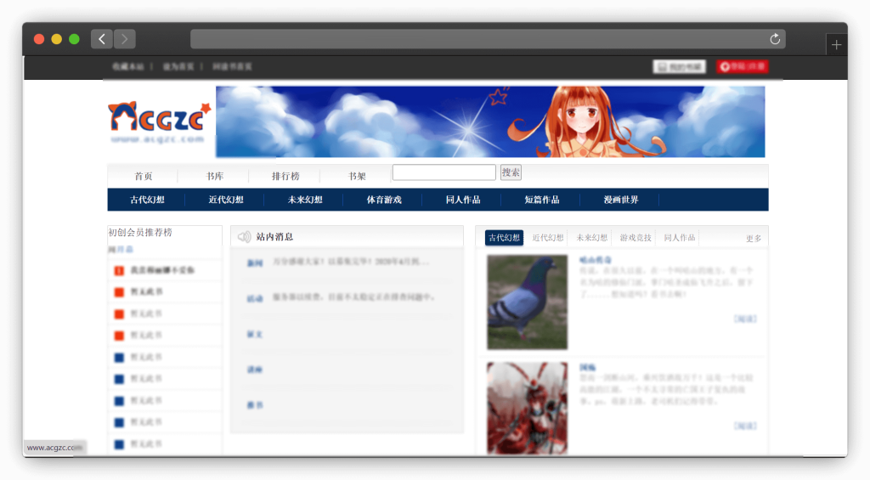Open the 活动 message about server instability
The width and height of the screenshot is (870, 480).
353,296
